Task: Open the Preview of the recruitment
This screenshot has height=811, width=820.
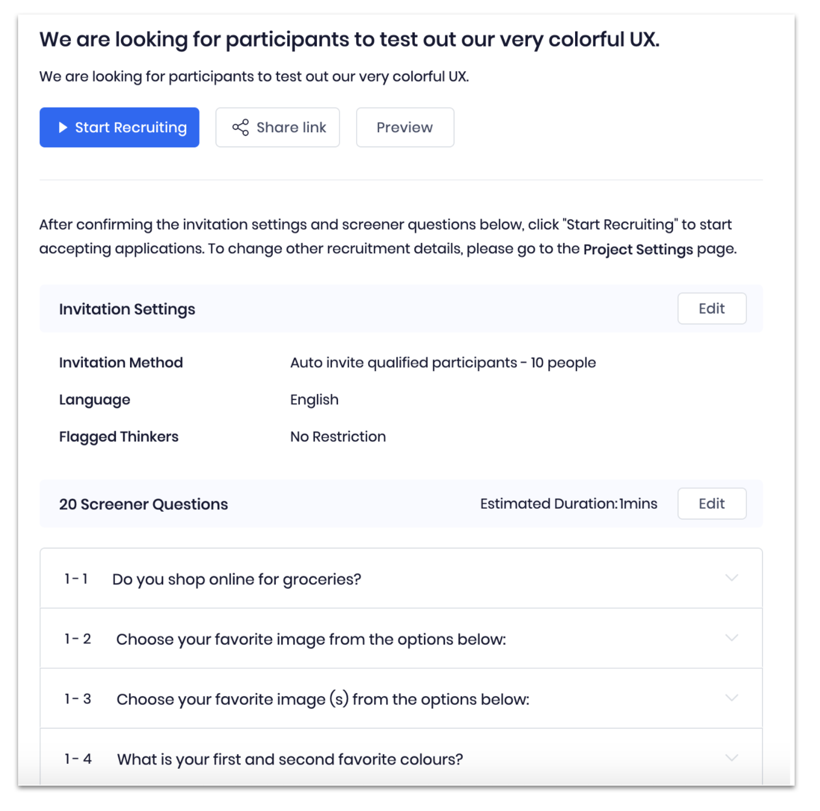Action: click(405, 128)
